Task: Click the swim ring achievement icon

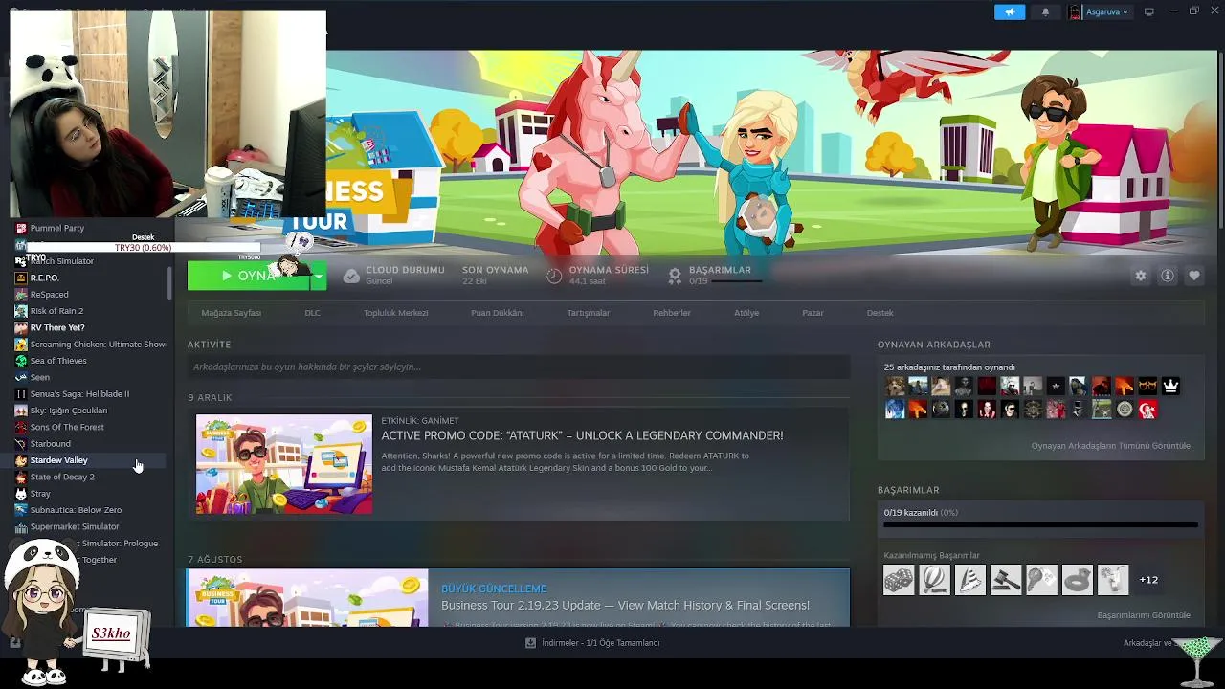Action: [x=1077, y=580]
